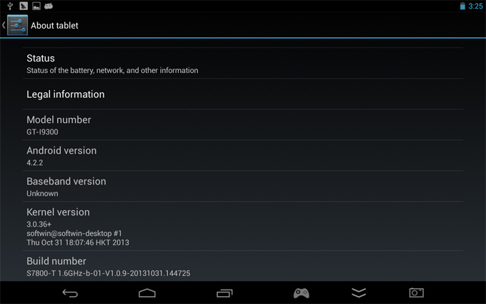This screenshot has height=304, width=486.
Task: Tap the gamepad icon in navigation bar
Action: click(x=302, y=293)
